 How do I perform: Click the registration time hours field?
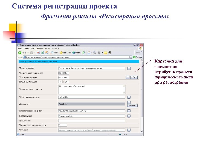point(60,82)
